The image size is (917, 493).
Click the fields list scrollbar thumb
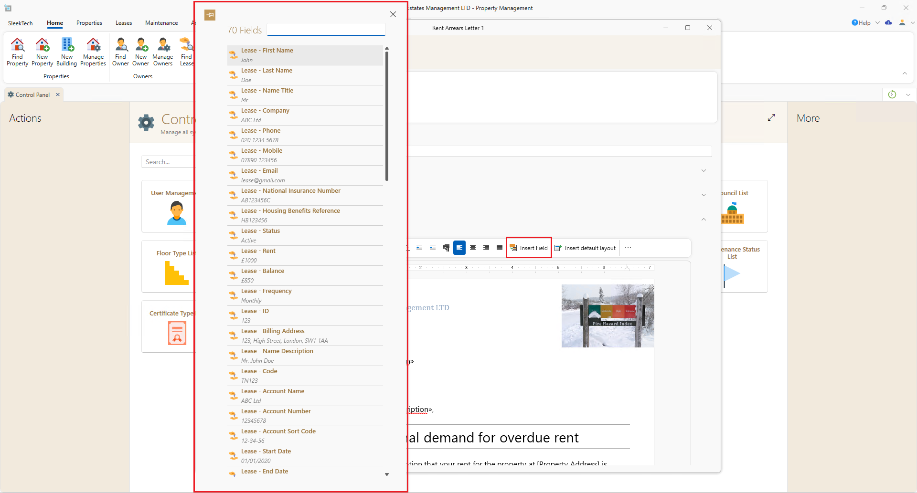(387, 116)
